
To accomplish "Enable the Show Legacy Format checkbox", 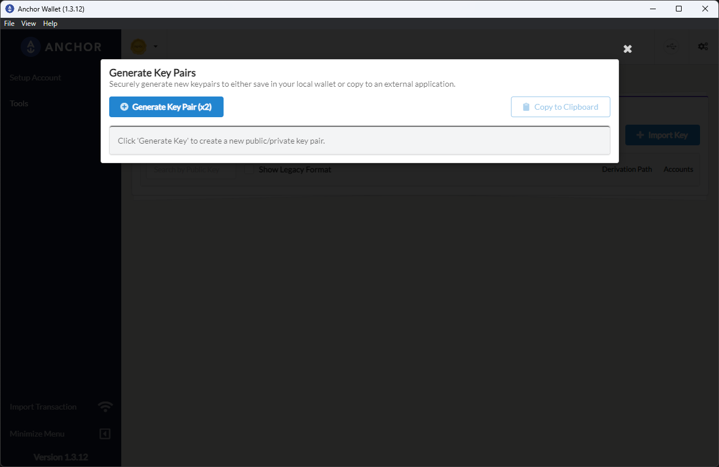I will 249,169.
